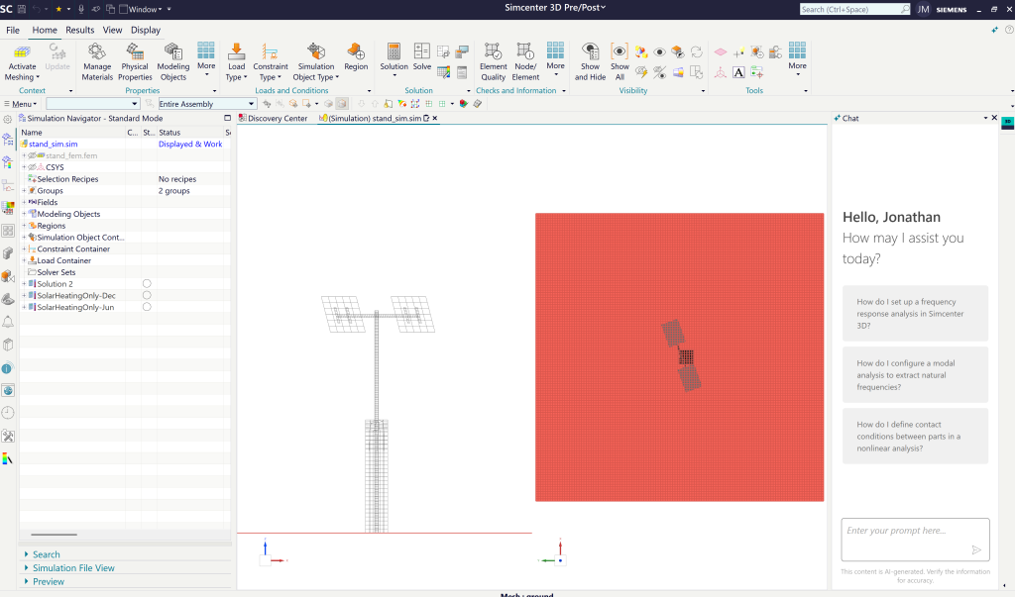
Task: Select the stand_sim.sim simulation tab
Action: (374, 119)
